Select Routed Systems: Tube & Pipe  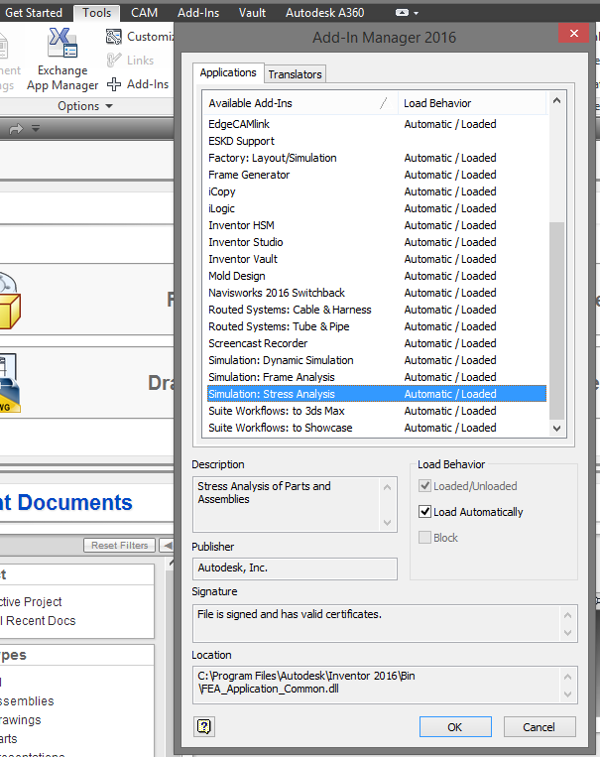377,326
